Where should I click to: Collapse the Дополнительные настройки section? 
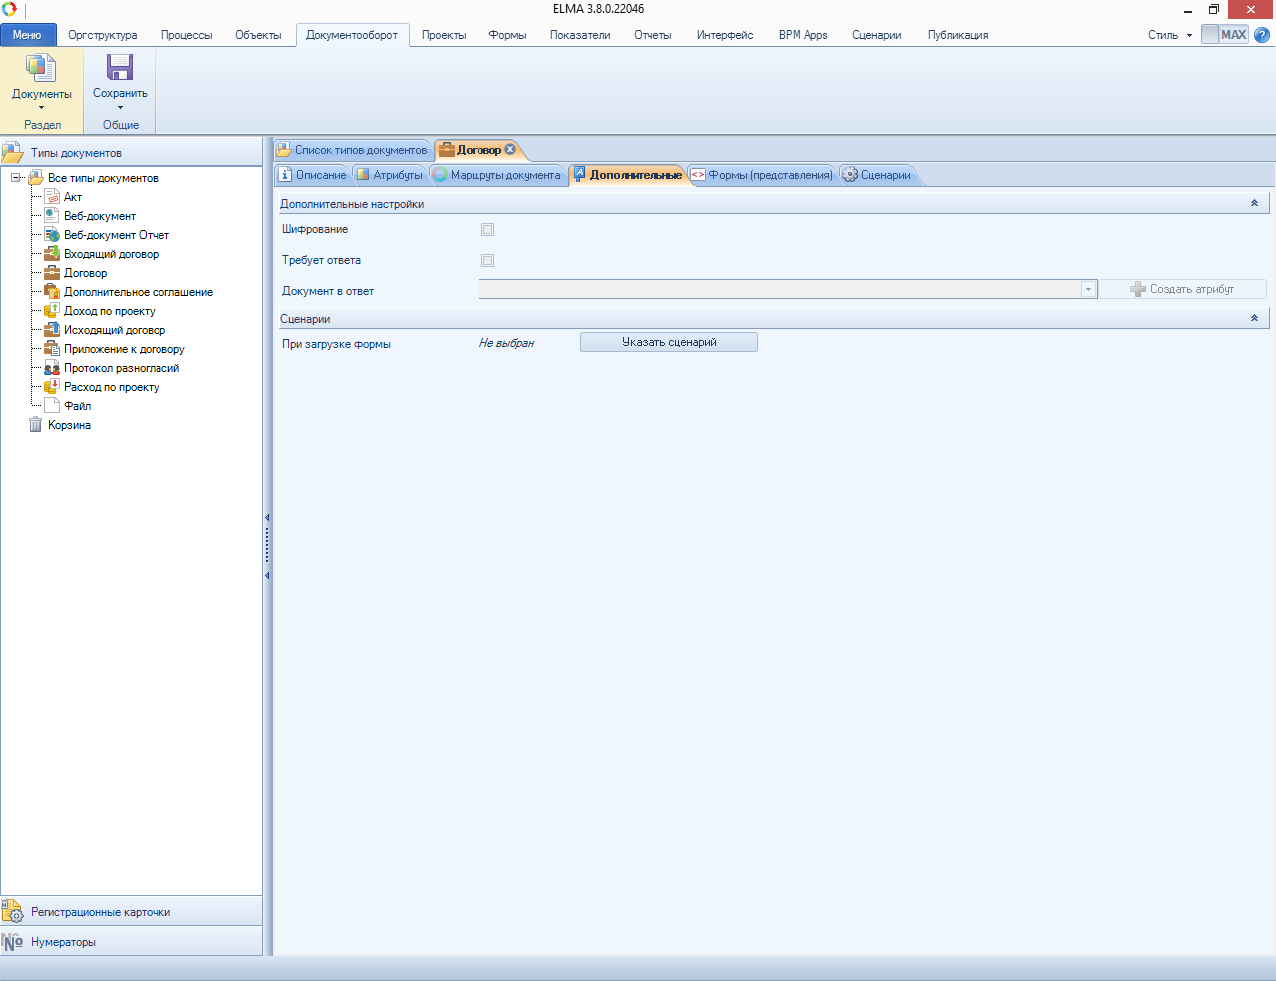(1254, 203)
